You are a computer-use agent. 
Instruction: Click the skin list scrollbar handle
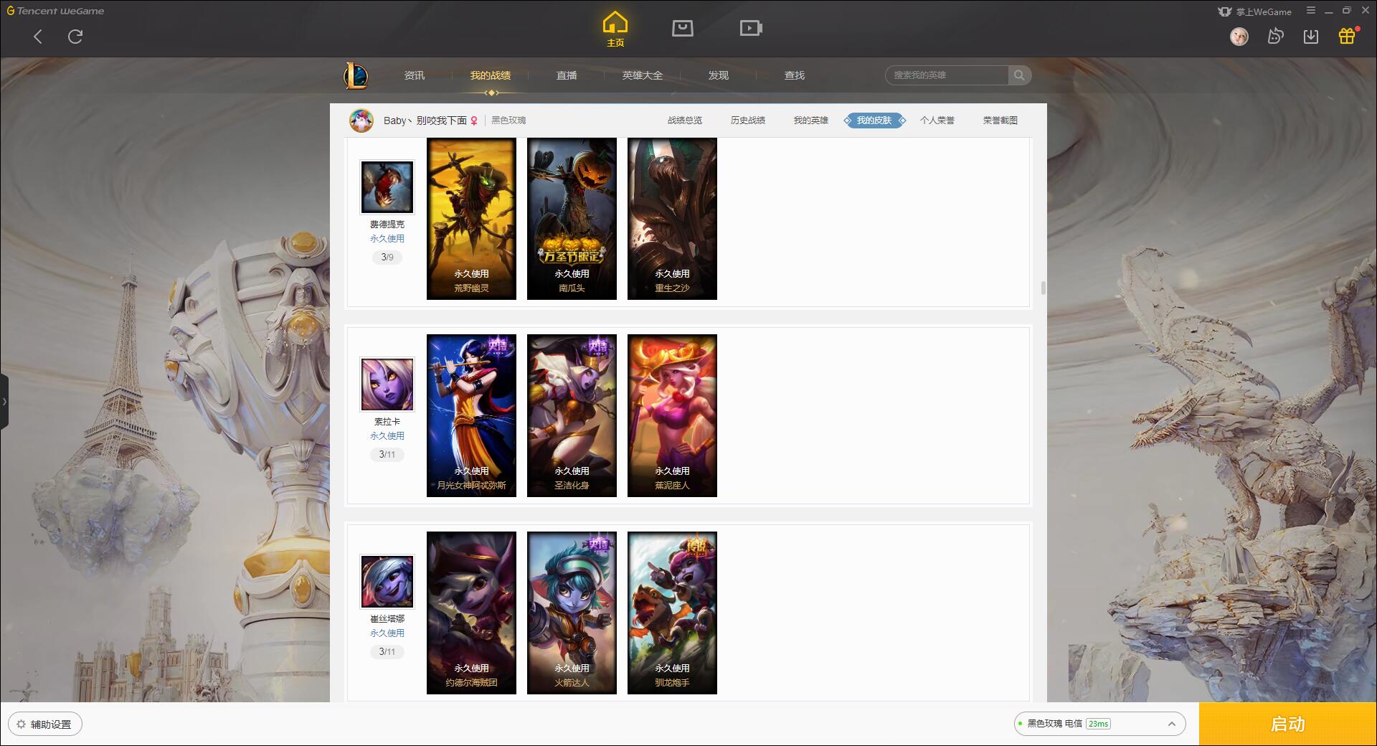pyautogui.click(x=1043, y=288)
